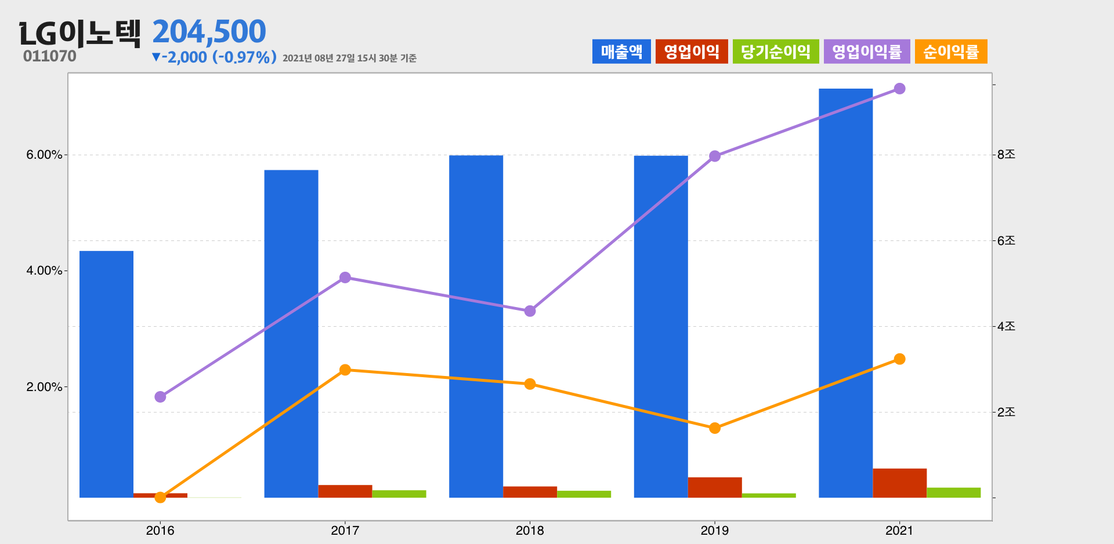Click the 2019 purple operating margin point
1114x544 pixels.
[x=715, y=156]
